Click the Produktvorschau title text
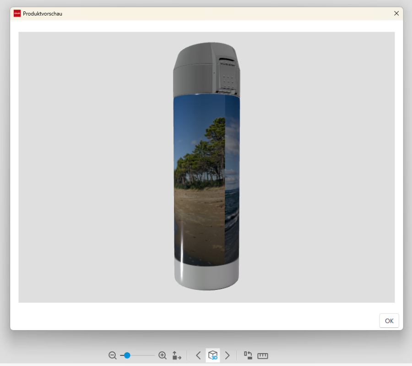 [x=43, y=14]
